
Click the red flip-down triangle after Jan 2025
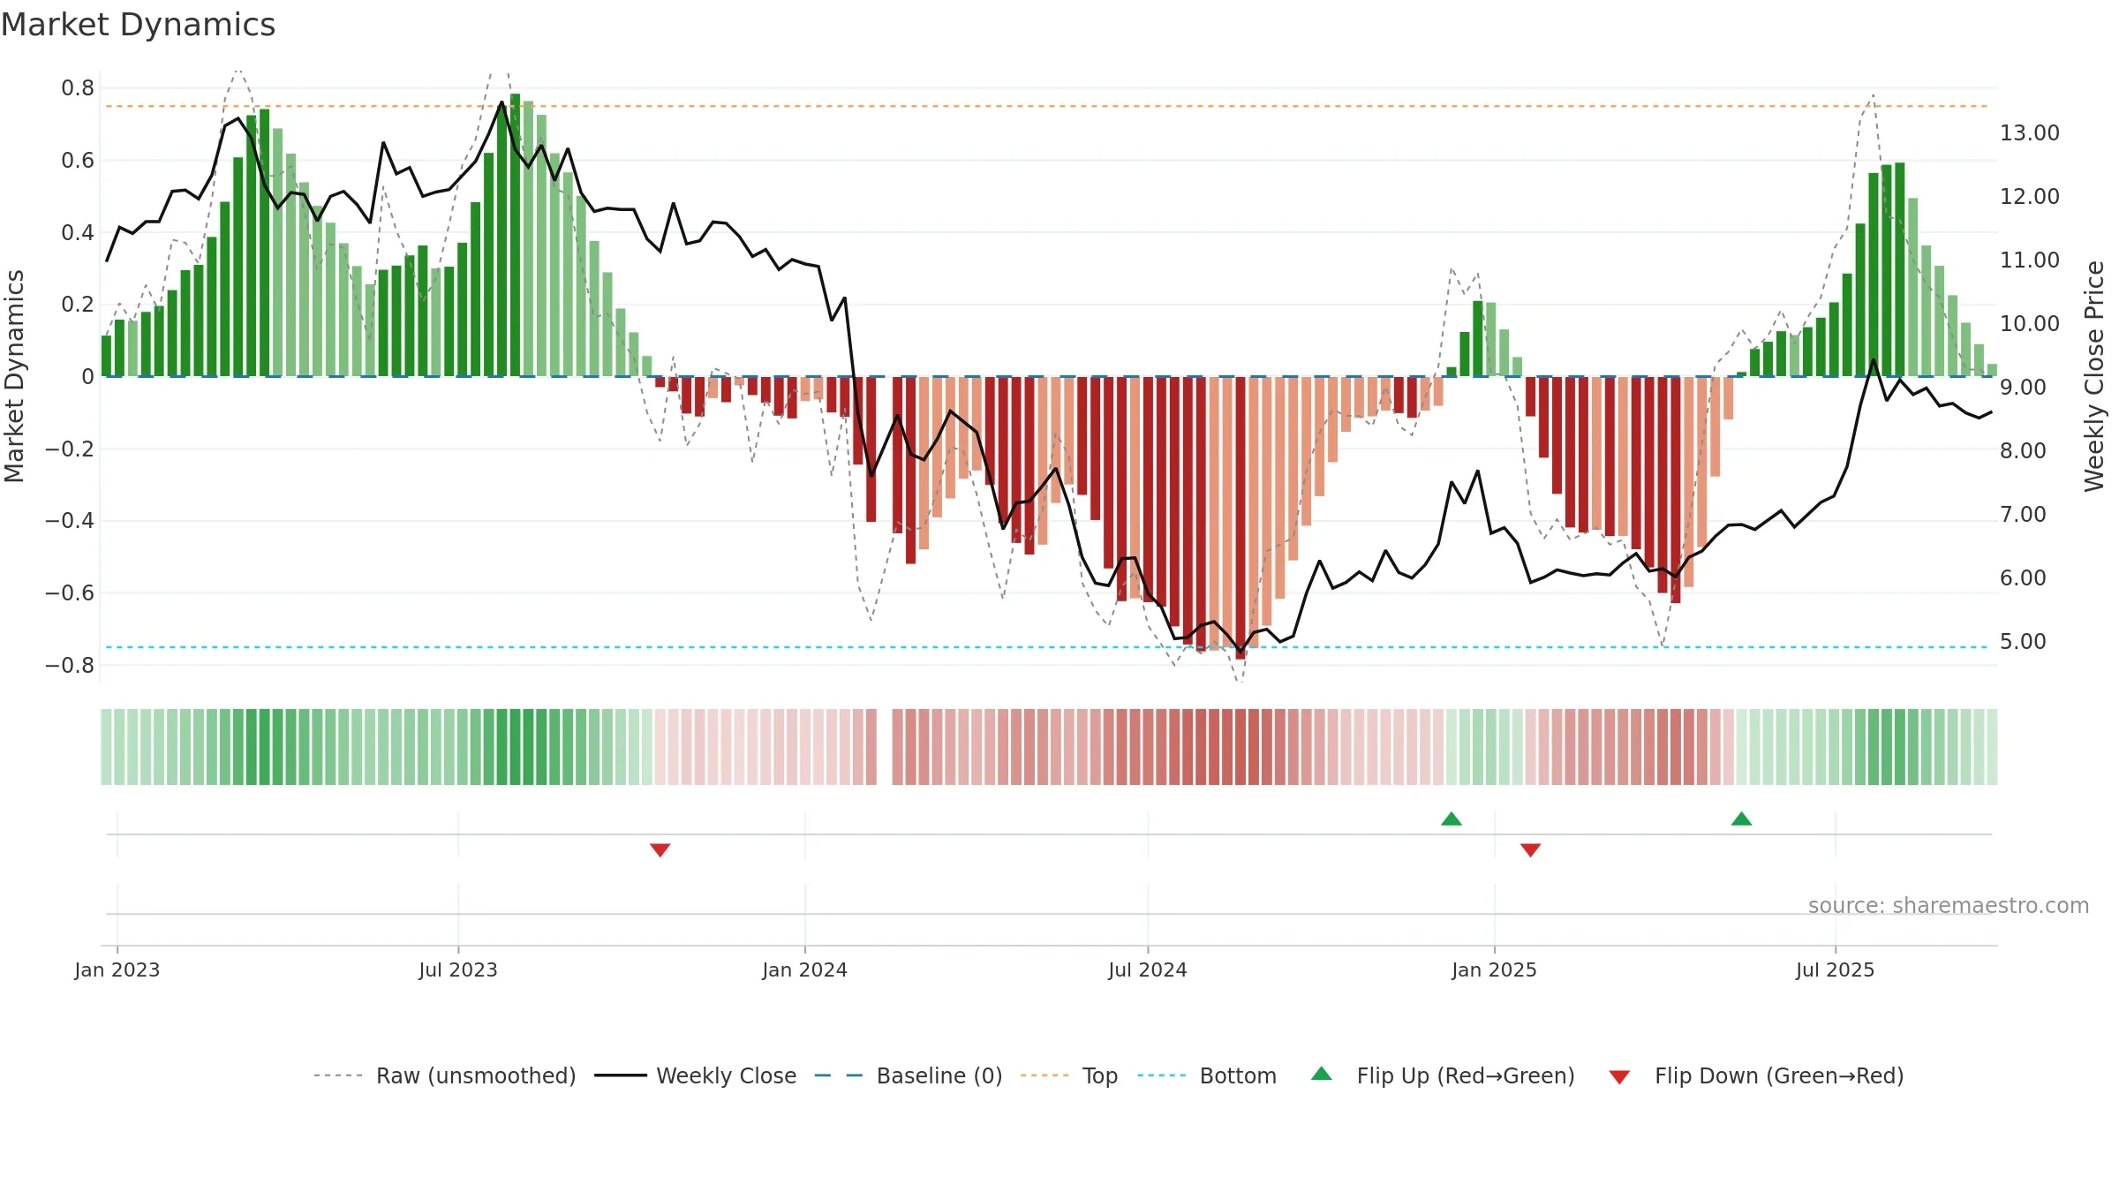pos(1531,849)
